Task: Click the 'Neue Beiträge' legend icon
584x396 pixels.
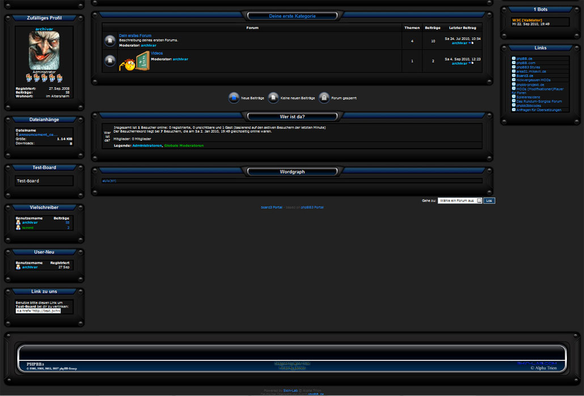Action: click(234, 98)
